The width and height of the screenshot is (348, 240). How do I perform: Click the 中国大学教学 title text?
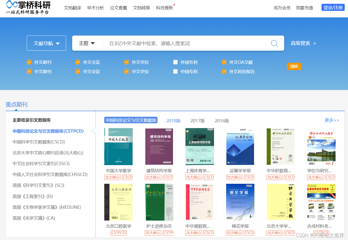(x=118, y=171)
